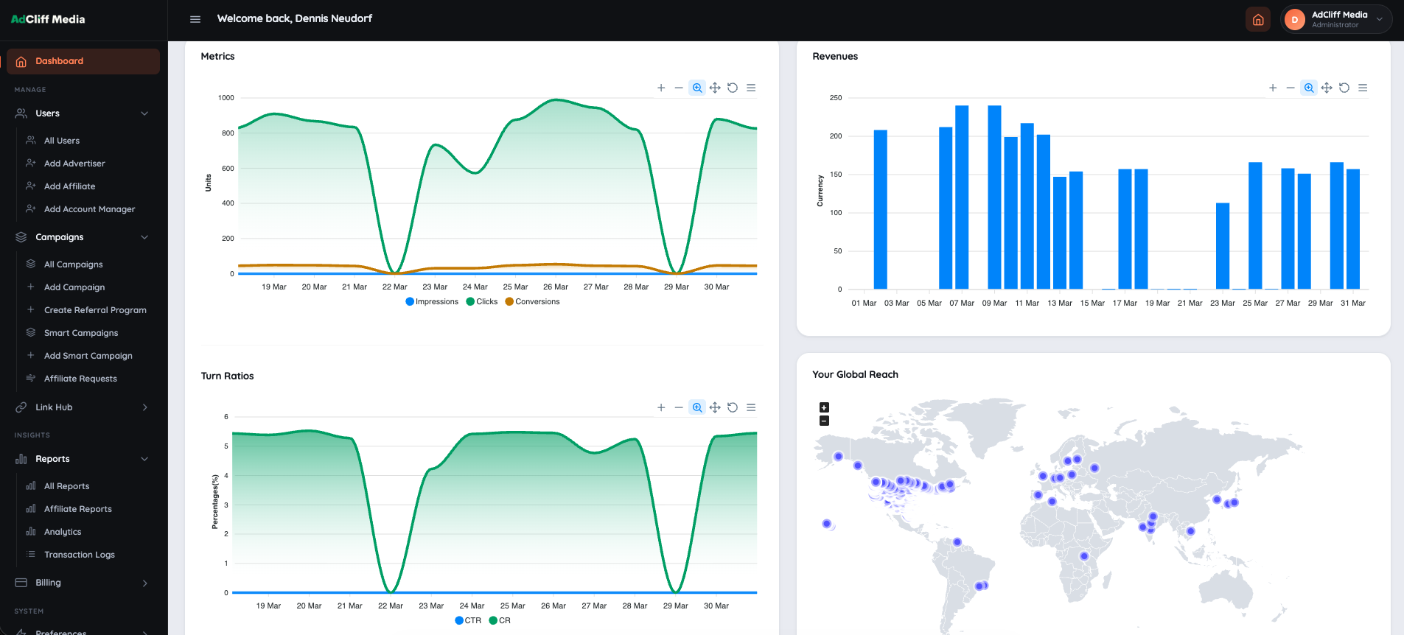Toggle selection zoom on Revenues chart
The height and width of the screenshot is (635, 1404).
click(1309, 88)
